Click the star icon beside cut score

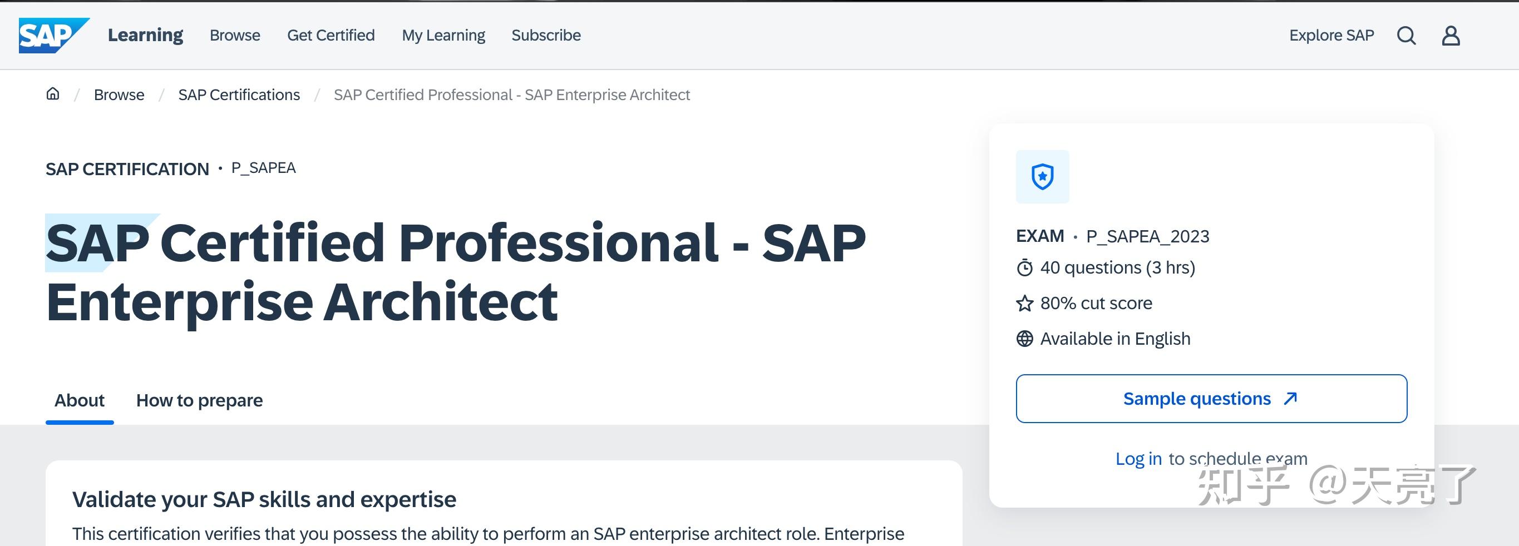click(1025, 302)
